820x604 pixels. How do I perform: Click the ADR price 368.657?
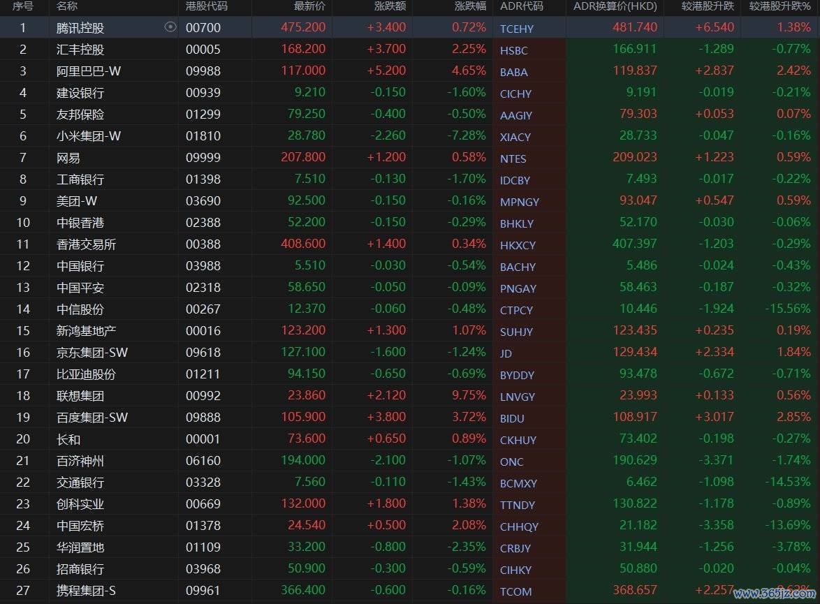(635, 590)
